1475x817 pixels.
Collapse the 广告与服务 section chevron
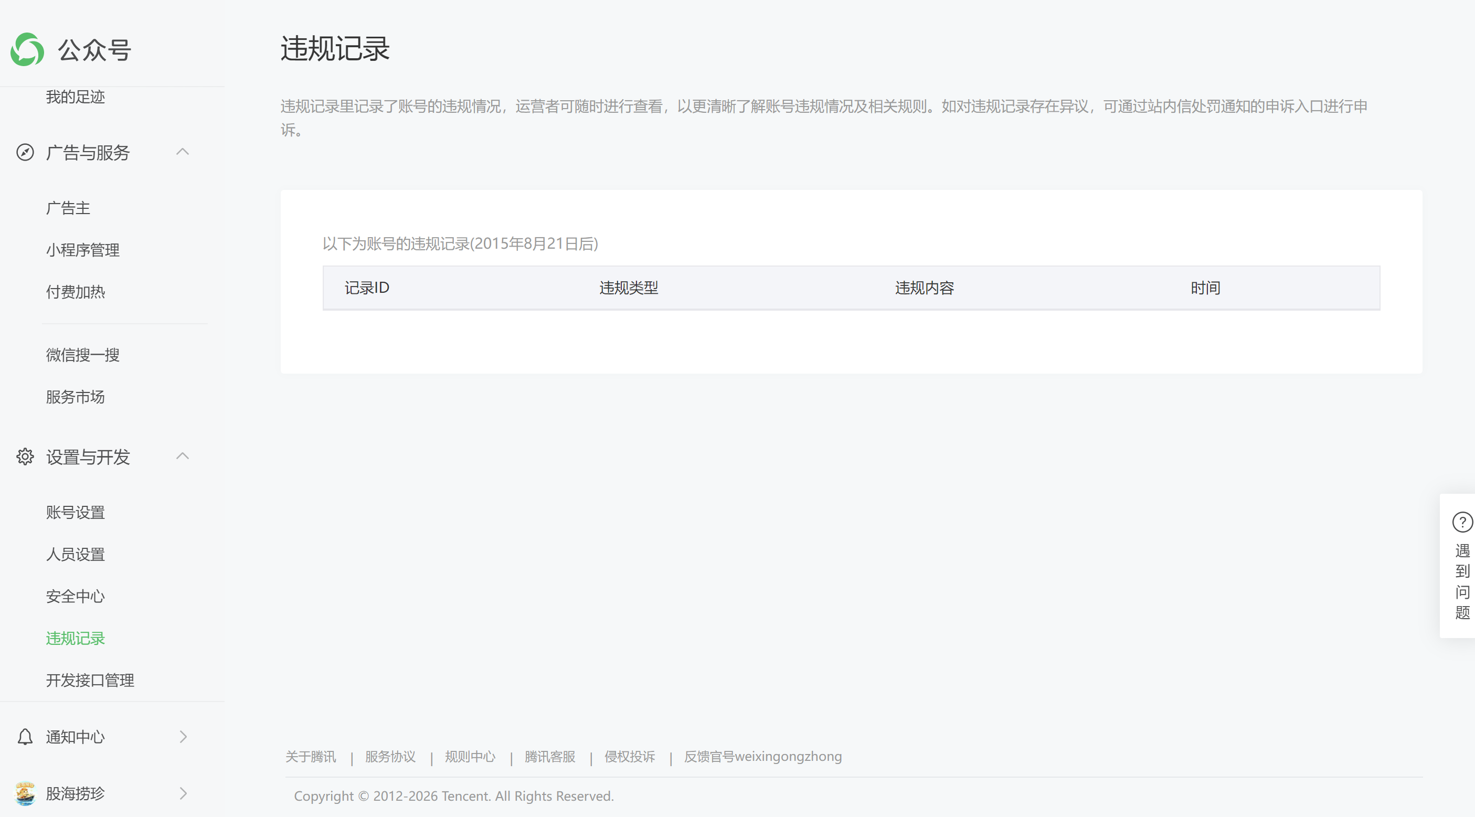click(x=183, y=152)
